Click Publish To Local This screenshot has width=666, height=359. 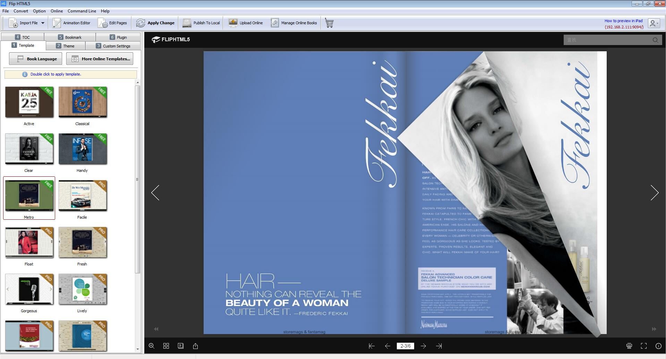tap(201, 23)
